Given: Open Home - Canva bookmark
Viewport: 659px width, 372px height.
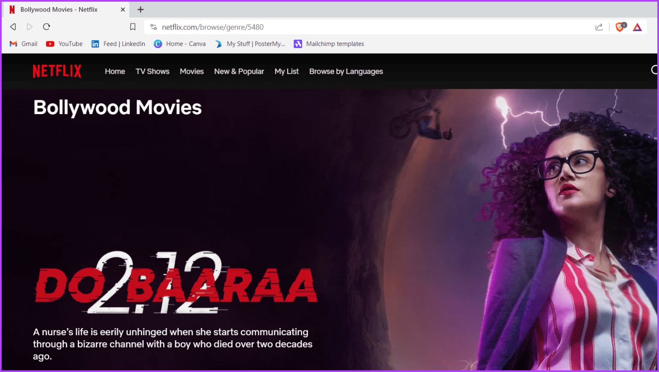Looking at the screenshot, I should (x=180, y=44).
